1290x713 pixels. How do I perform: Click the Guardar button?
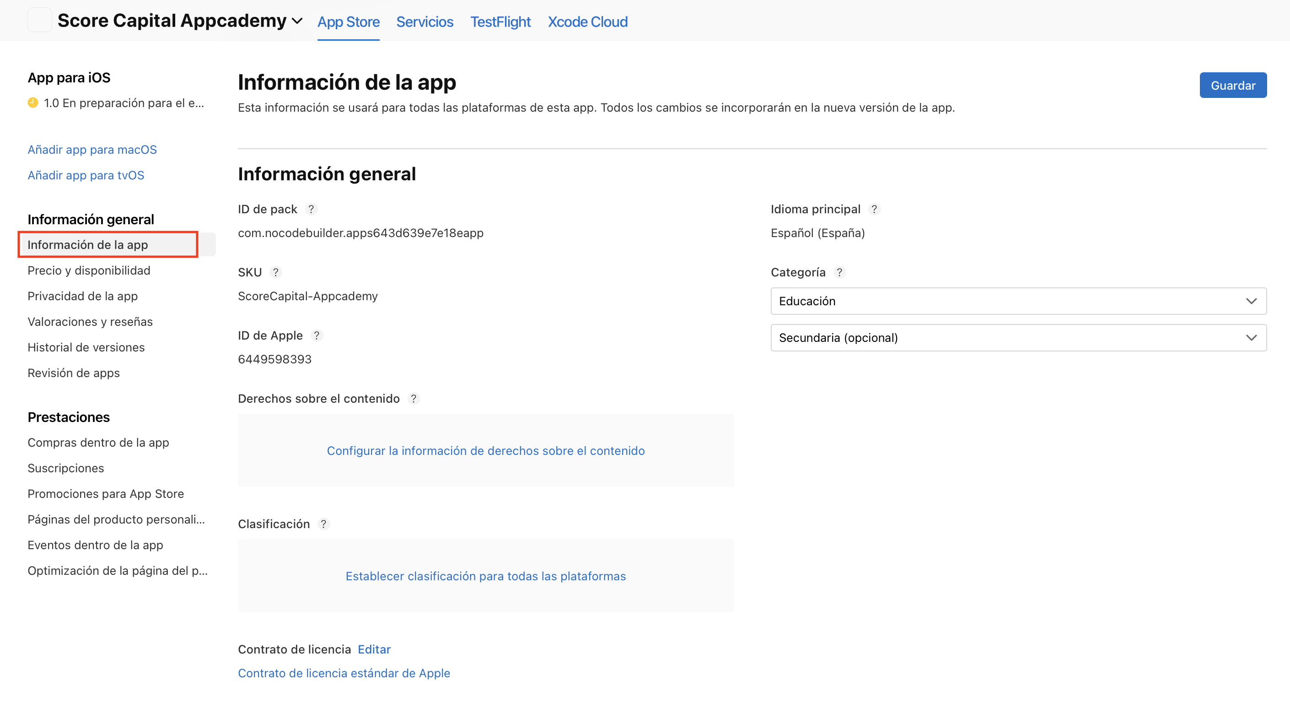(x=1233, y=85)
